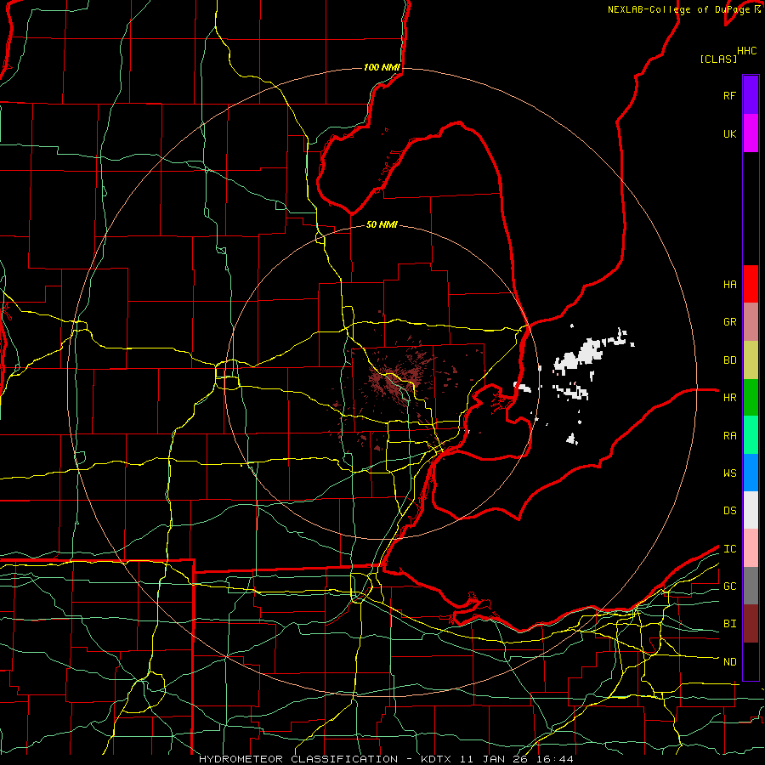Click the IC legend label
Image resolution: width=765 pixels, height=765 pixels.
[x=729, y=549]
